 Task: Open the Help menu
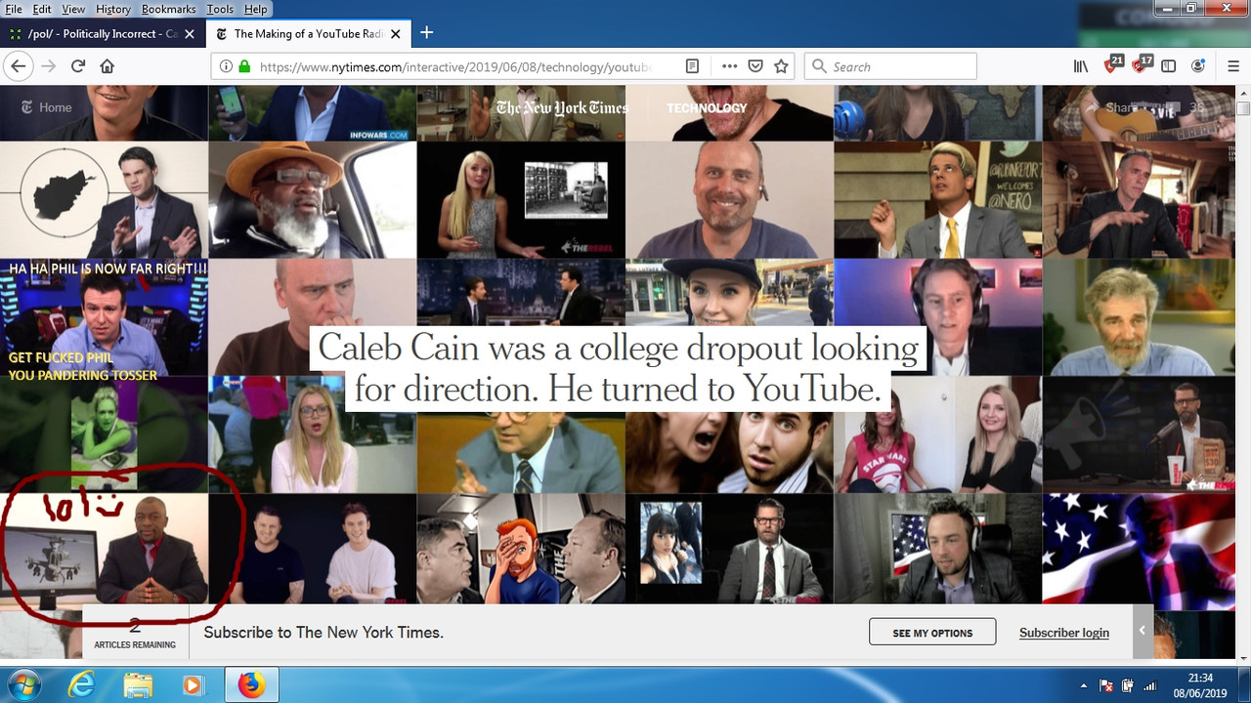pyautogui.click(x=255, y=9)
